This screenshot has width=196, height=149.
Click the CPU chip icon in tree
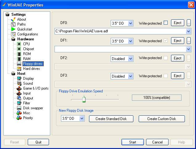tap(19, 44)
